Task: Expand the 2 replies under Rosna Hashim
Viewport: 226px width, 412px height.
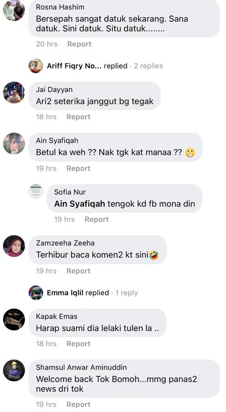Action: tap(148, 66)
